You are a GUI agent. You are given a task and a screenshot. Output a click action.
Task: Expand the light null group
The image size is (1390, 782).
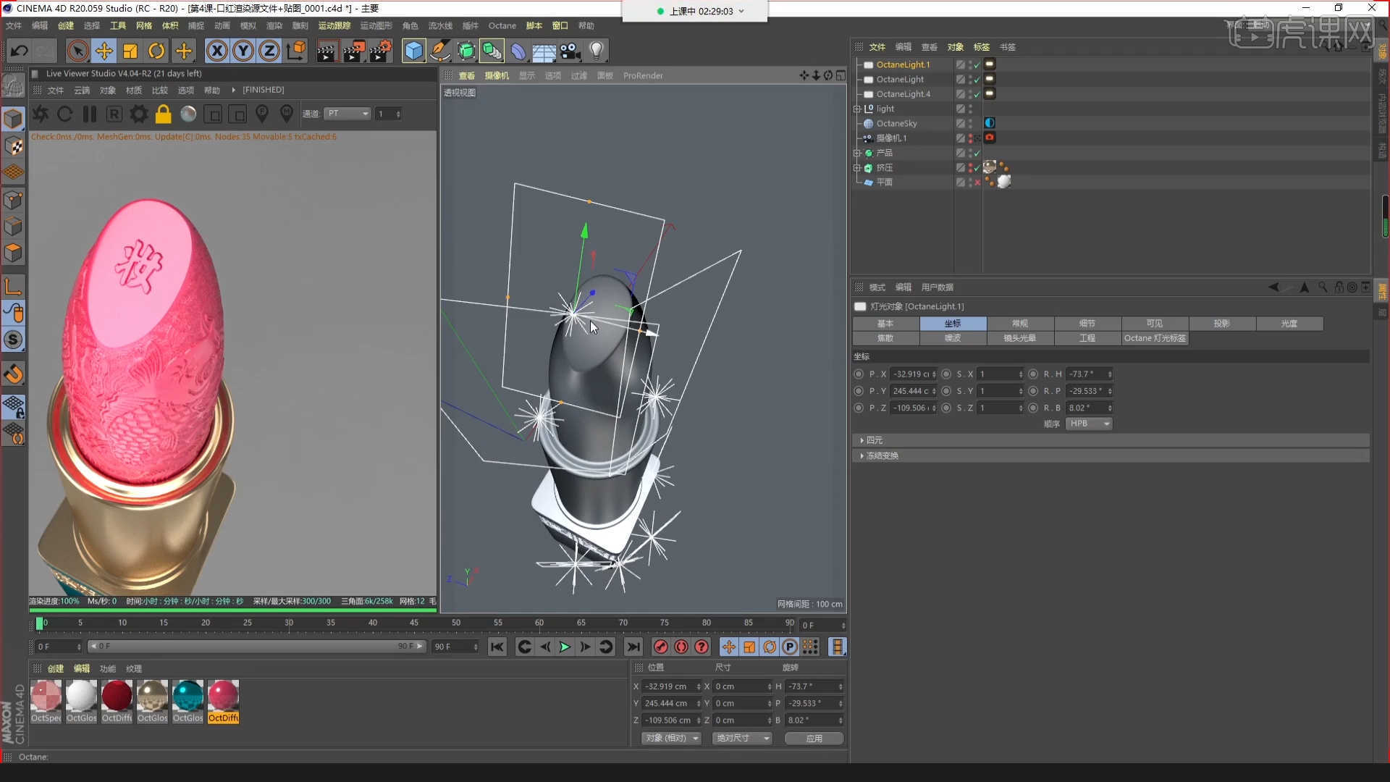point(857,109)
